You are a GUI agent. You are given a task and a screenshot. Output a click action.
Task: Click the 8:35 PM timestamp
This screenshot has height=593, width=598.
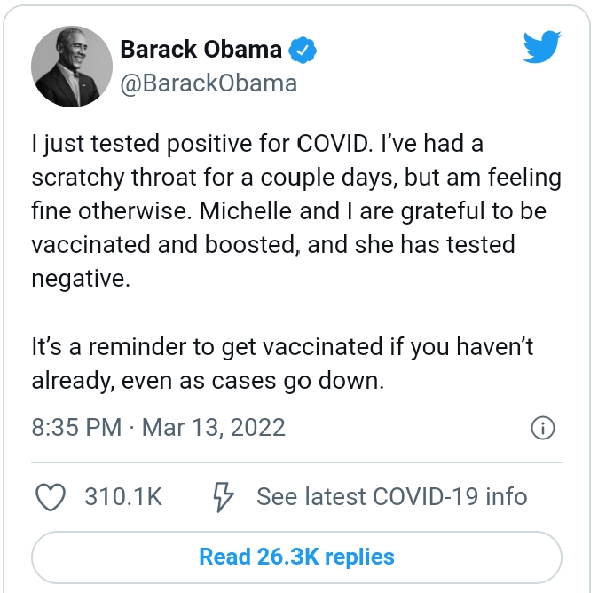point(76,427)
